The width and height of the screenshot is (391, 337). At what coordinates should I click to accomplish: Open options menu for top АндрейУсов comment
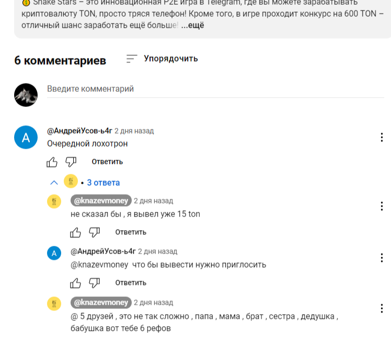382,137
